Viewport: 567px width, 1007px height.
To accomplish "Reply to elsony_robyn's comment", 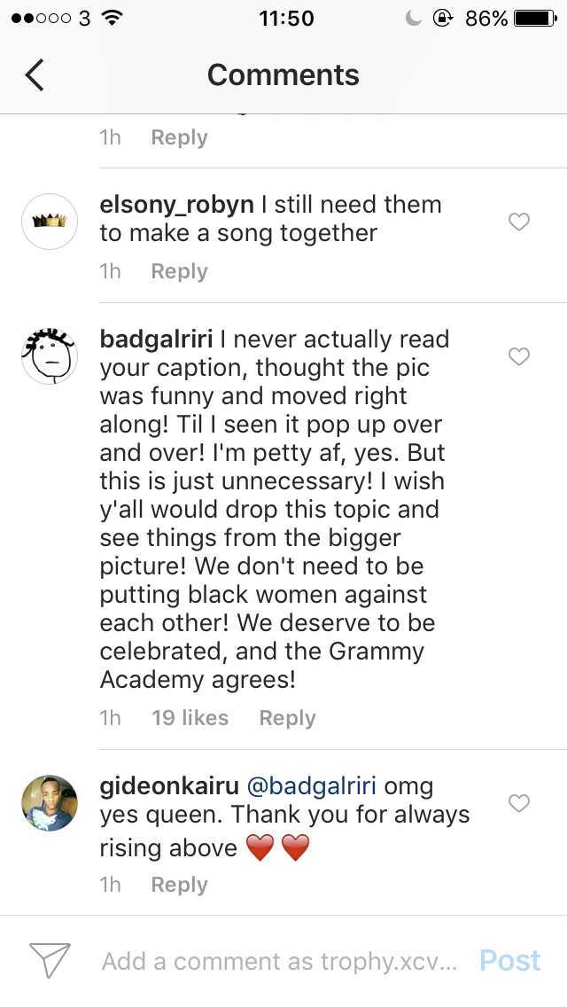I will click(x=179, y=271).
